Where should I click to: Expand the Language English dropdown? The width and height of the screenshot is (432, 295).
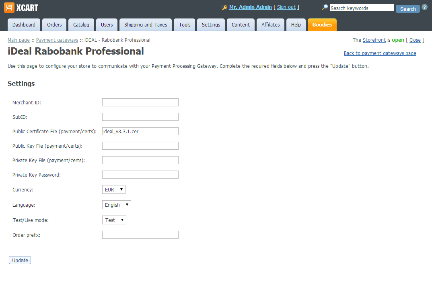click(117, 205)
